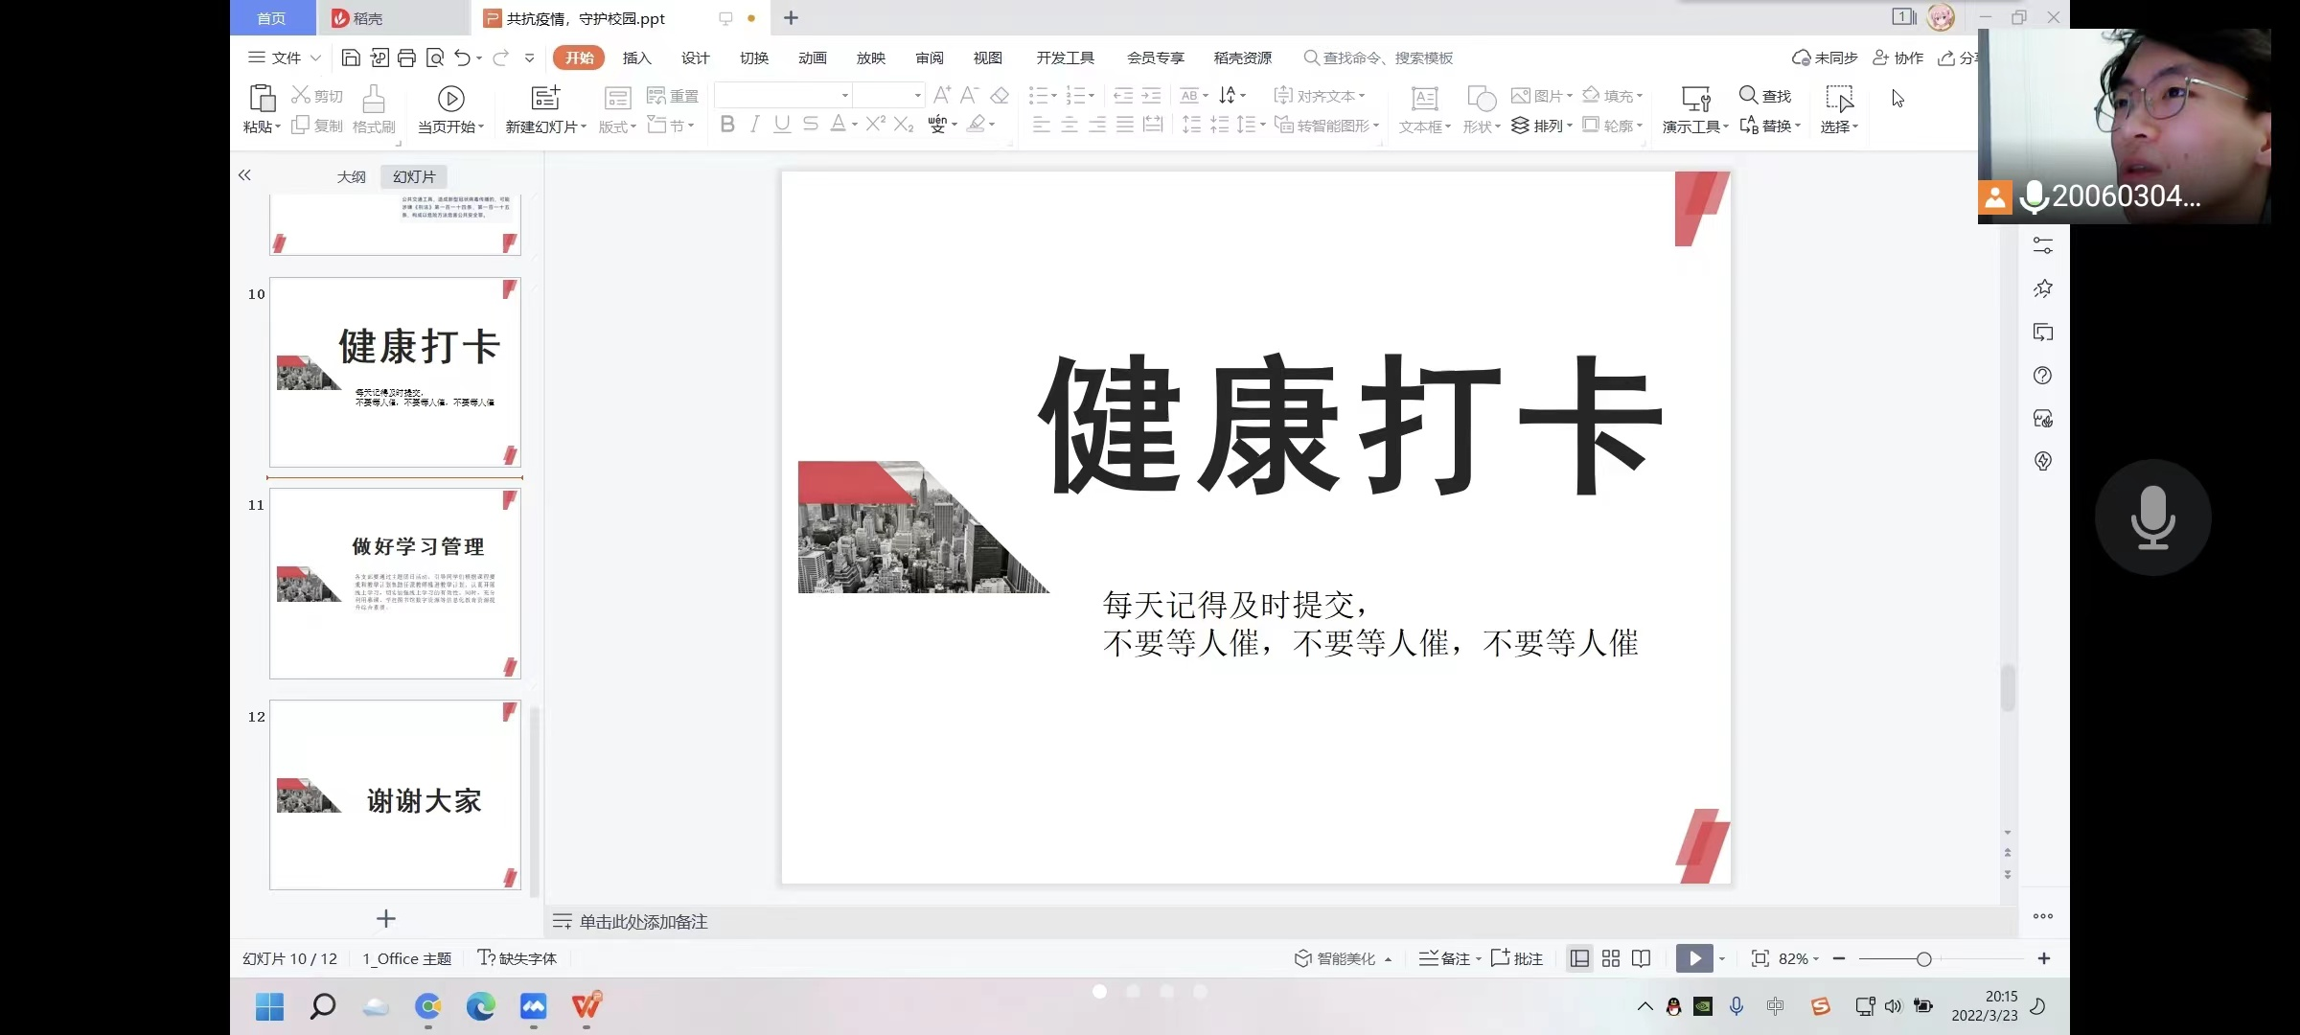The height and width of the screenshot is (1035, 2300).
Task: Click the Comments button in status bar
Action: click(x=1517, y=958)
